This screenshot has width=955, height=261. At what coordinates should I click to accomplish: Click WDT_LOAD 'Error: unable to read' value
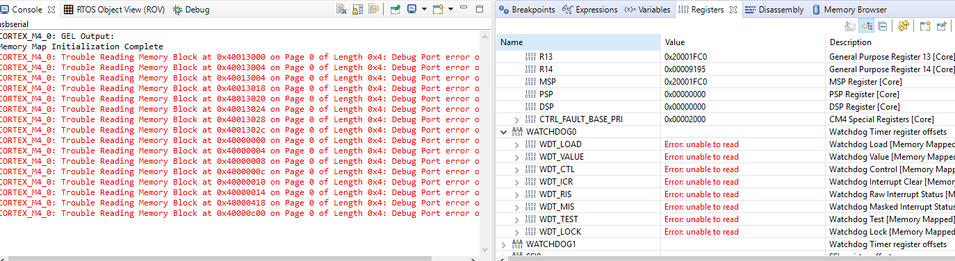coord(701,144)
